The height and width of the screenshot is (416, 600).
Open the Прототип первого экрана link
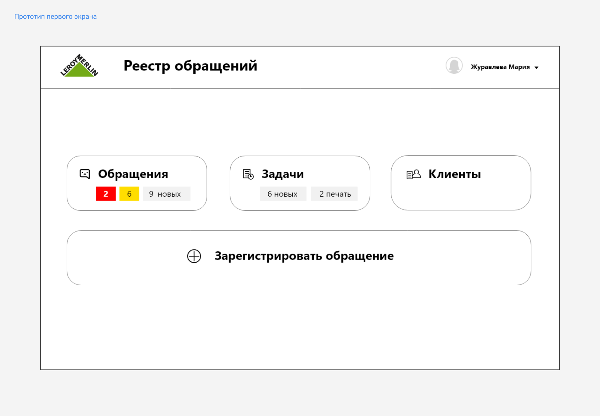coord(55,16)
